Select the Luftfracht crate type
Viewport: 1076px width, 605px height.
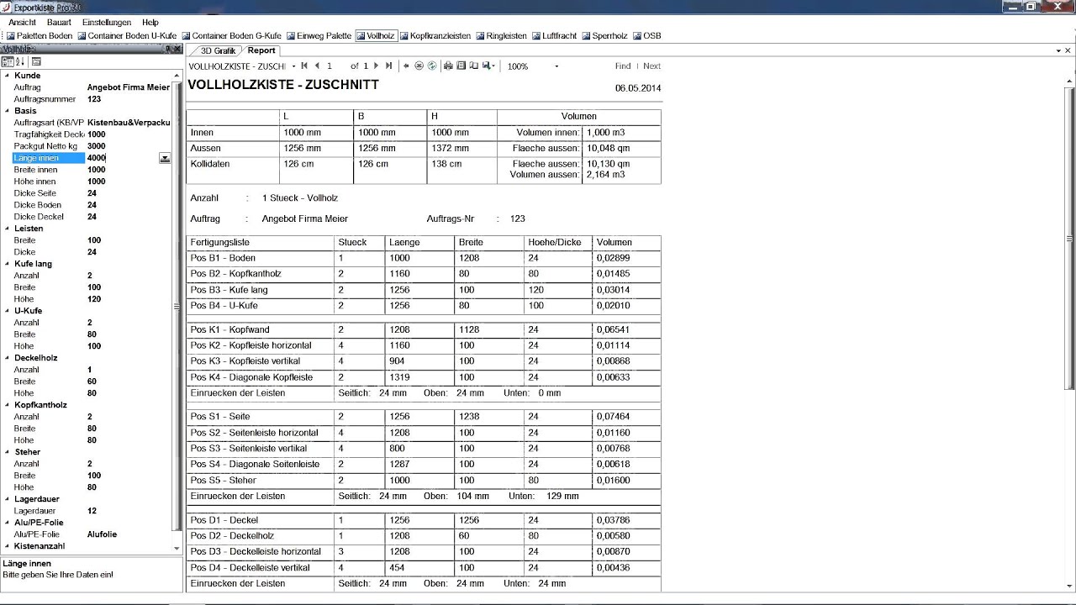(554, 36)
